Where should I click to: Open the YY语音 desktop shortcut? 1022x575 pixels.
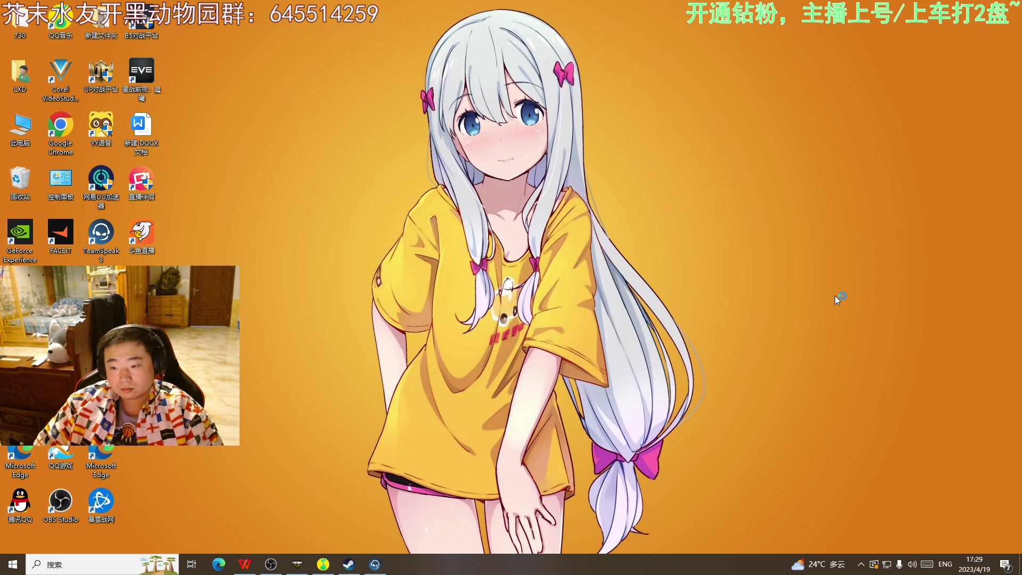tap(101, 129)
